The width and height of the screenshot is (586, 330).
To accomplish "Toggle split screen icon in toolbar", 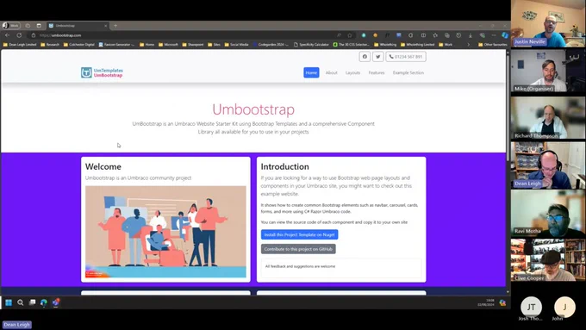I will pyautogui.click(x=423, y=35).
